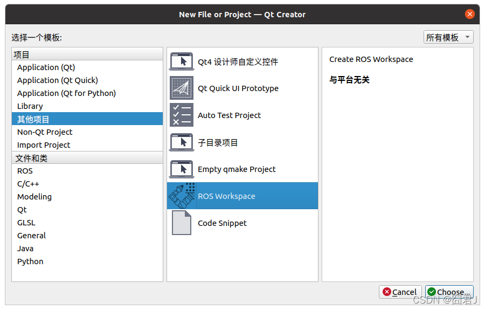This screenshot has height=310, width=485.
Task: Select the ROS files category
Action: point(25,171)
